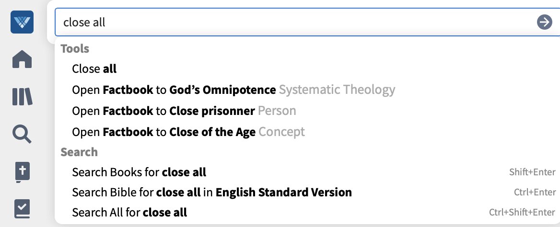
Task: Open the Search magnifier sidebar icon
Action: 22,135
